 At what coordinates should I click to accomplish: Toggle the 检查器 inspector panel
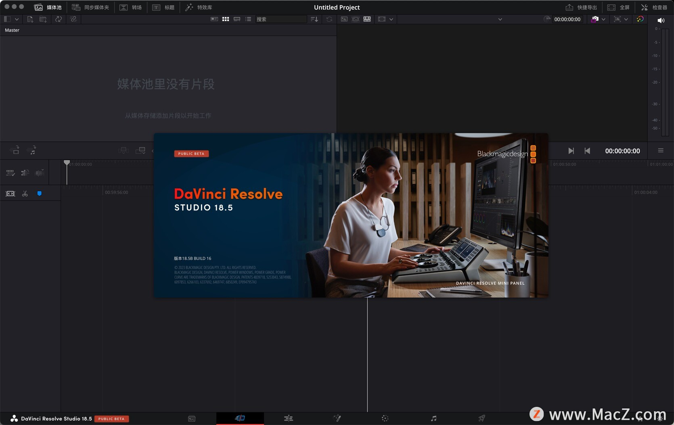coord(654,7)
